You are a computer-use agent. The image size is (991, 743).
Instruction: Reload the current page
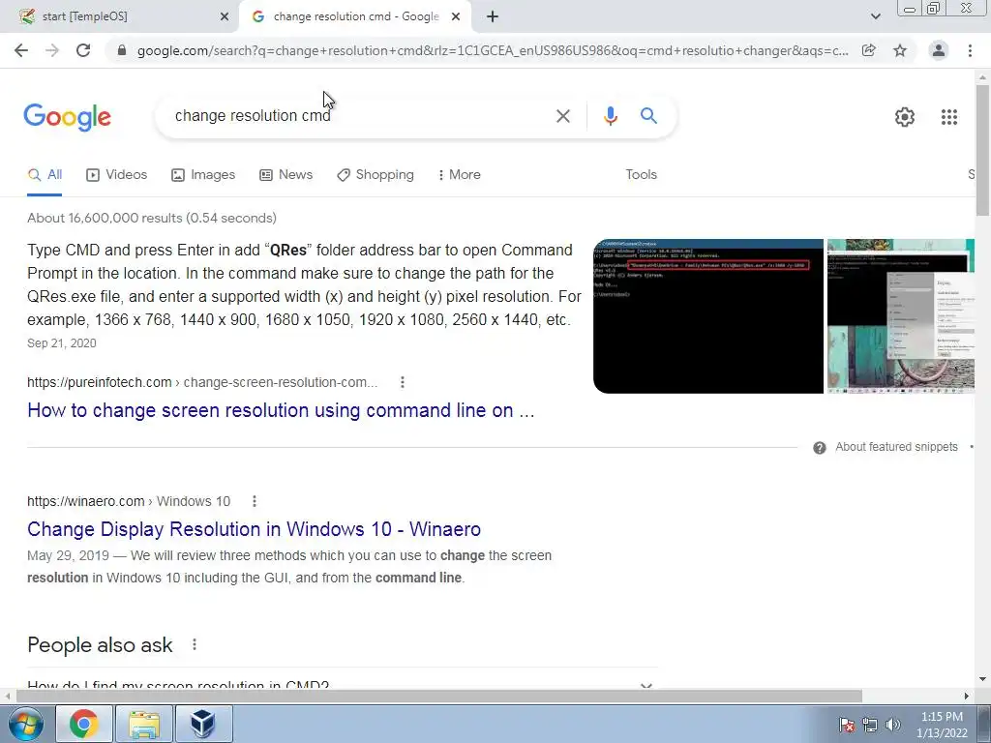point(83,50)
